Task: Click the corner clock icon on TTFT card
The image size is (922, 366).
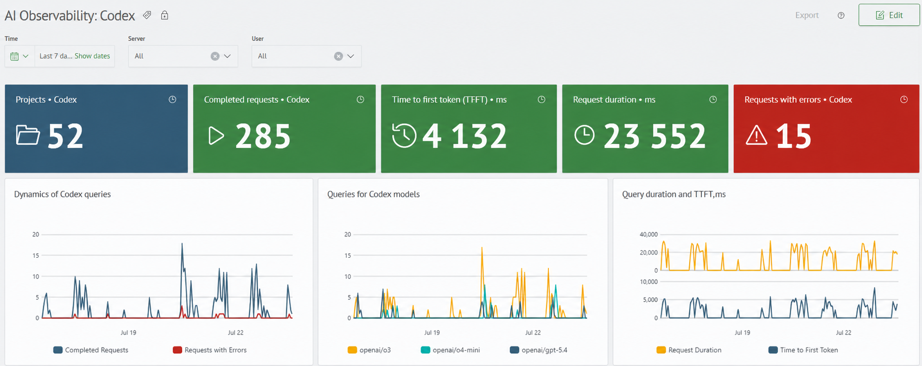Action: click(541, 99)
